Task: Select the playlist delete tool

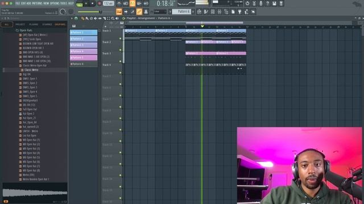Action: tap(91, 18)
